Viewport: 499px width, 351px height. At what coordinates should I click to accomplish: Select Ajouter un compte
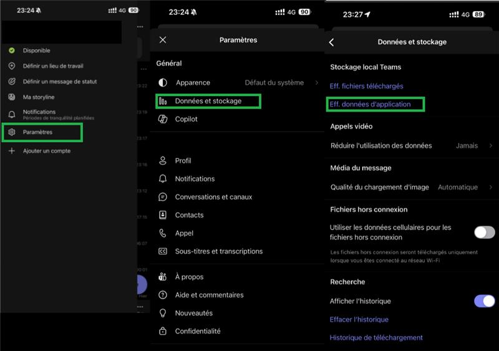[46, 151]
